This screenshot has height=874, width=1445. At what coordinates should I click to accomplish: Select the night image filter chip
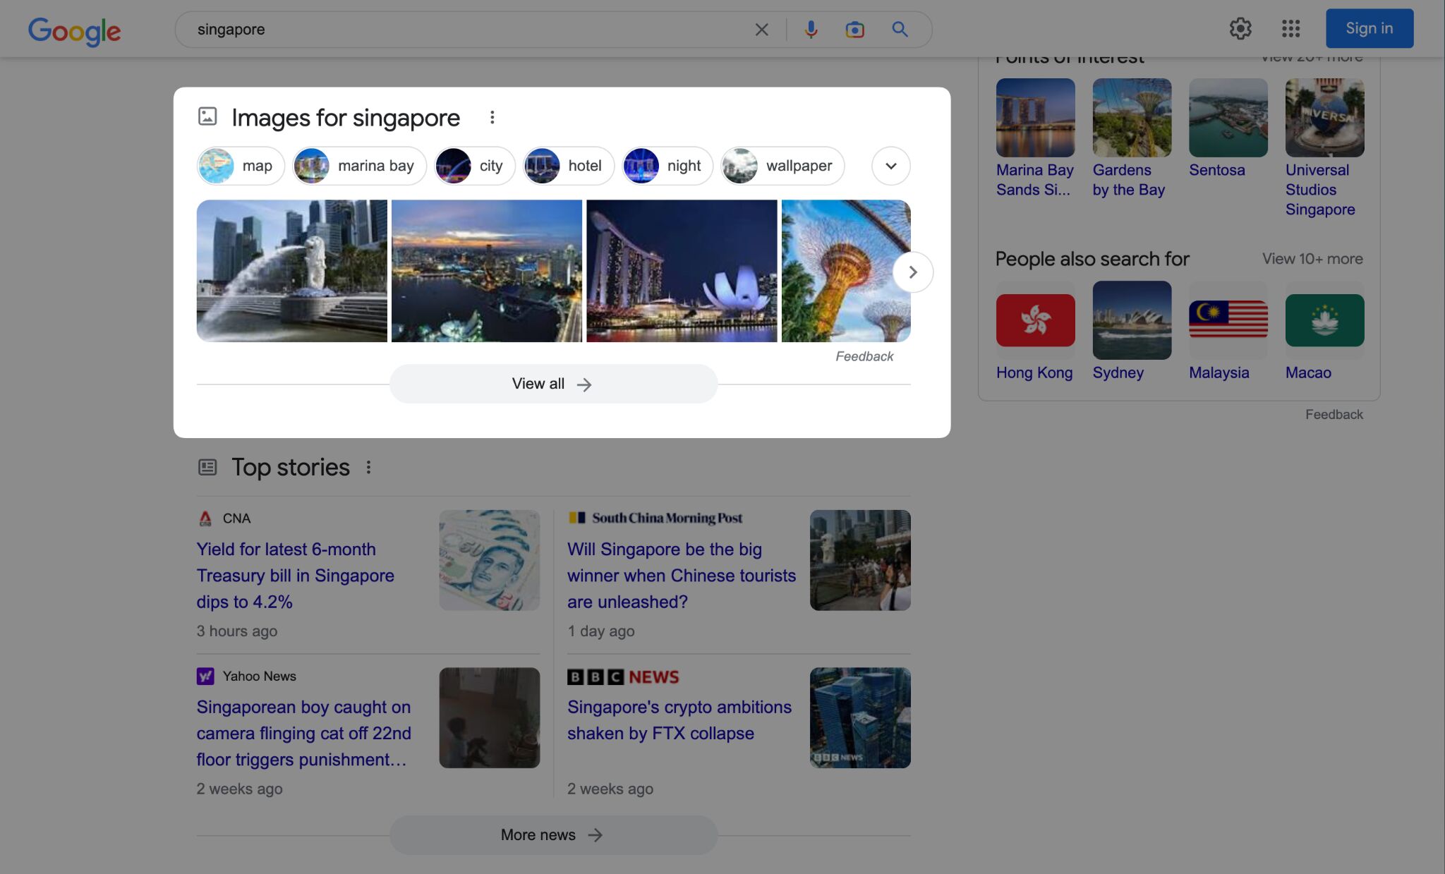click(x=666, y=165)
